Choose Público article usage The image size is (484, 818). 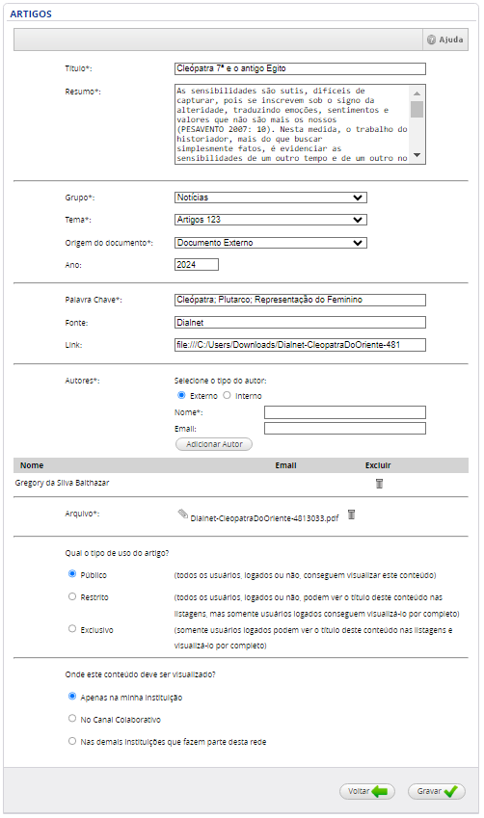72,574
